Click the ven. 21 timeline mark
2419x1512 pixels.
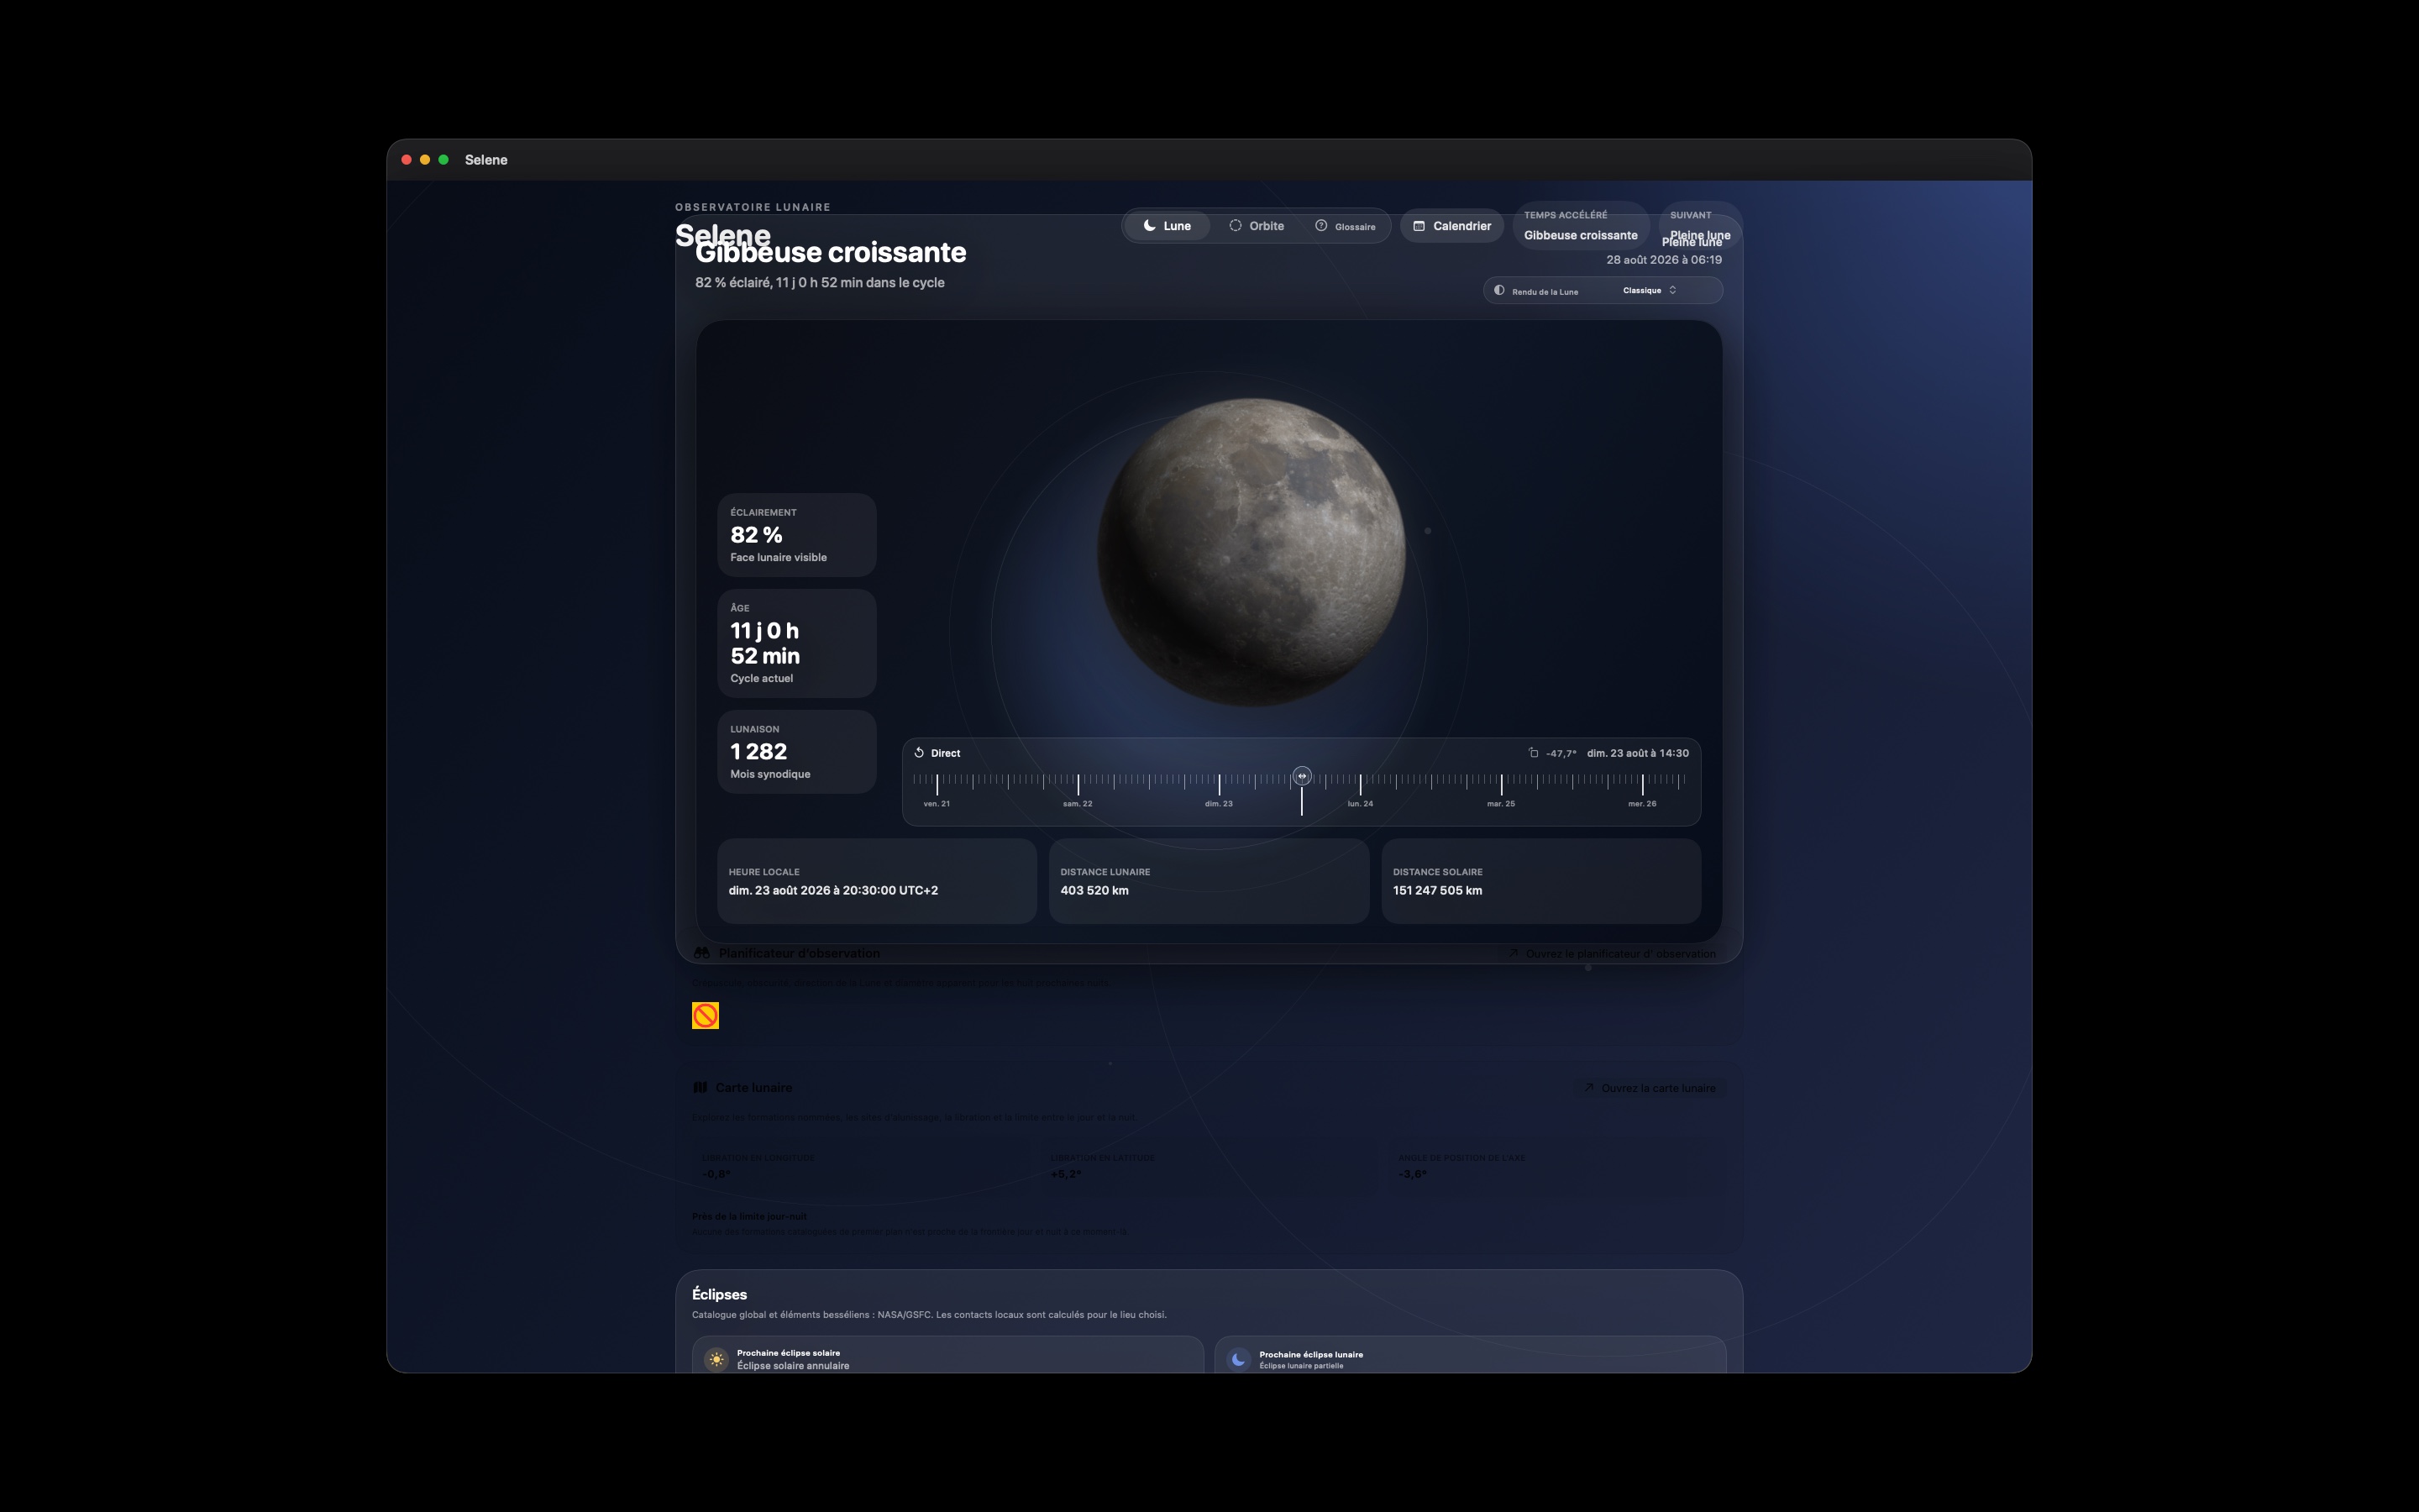point(937,803)
